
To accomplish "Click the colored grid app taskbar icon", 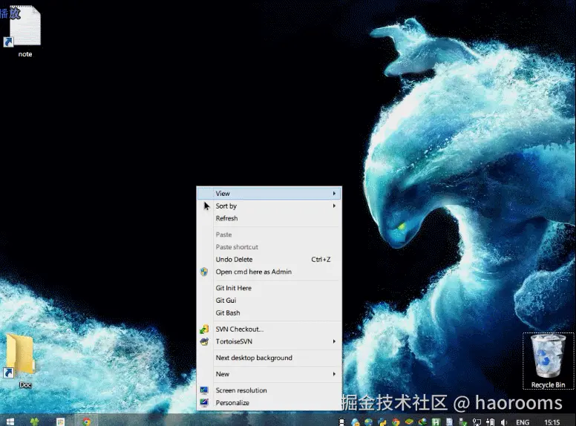I will coord(60,422).
